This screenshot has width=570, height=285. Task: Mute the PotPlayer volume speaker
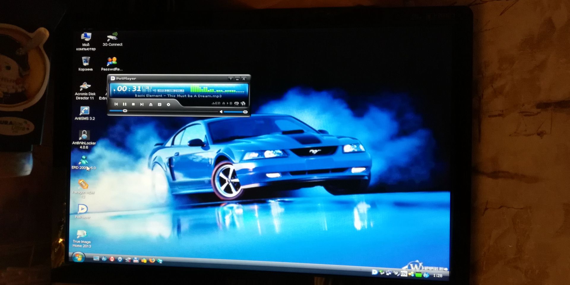(x=221, y=112)
